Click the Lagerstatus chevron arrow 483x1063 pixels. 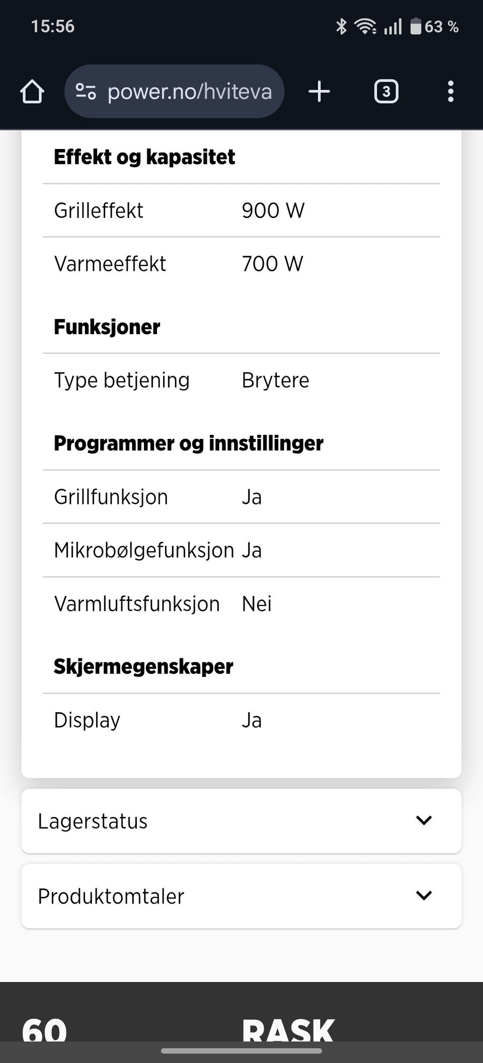pos(424,820)
